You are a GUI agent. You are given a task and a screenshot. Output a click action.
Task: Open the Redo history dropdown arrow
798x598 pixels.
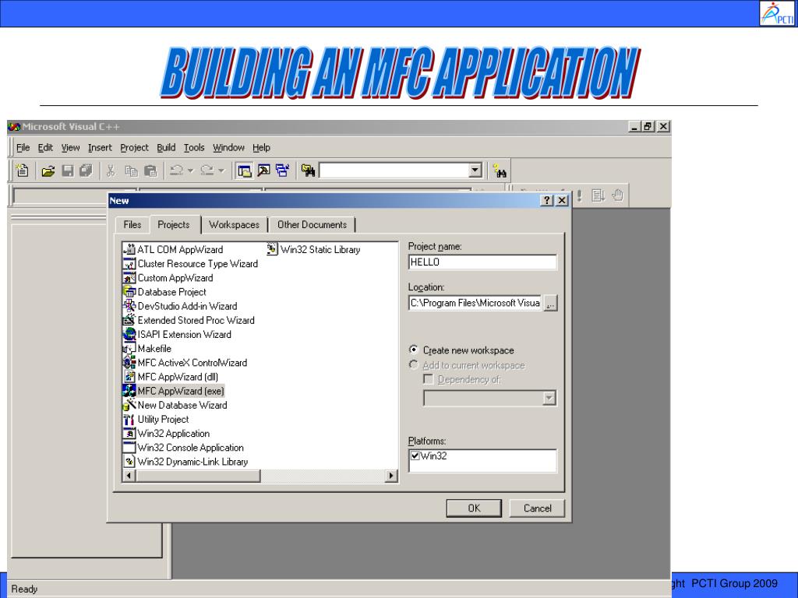(221, 171)
